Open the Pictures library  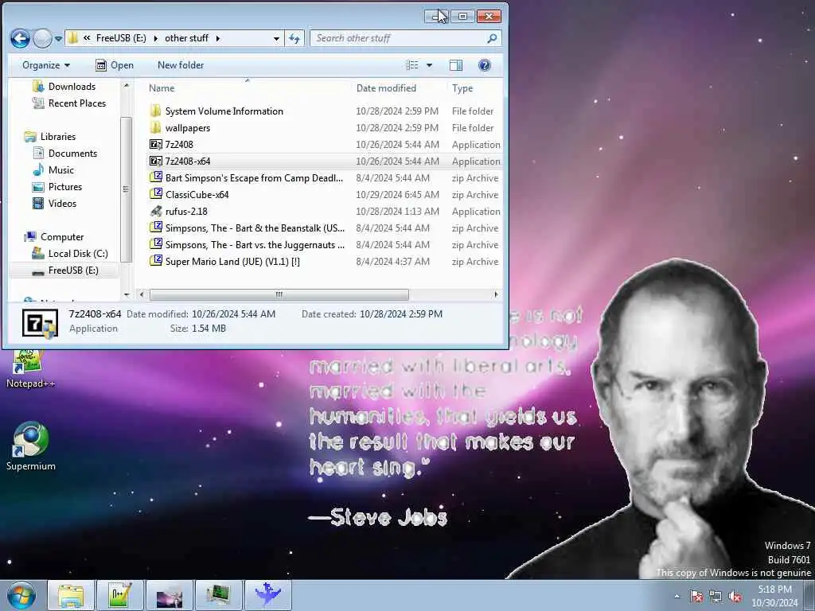pos(65,186)
